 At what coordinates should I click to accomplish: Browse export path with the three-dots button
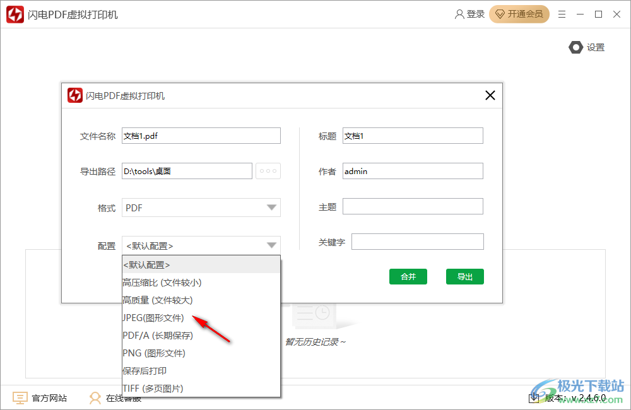coord(268,171)
